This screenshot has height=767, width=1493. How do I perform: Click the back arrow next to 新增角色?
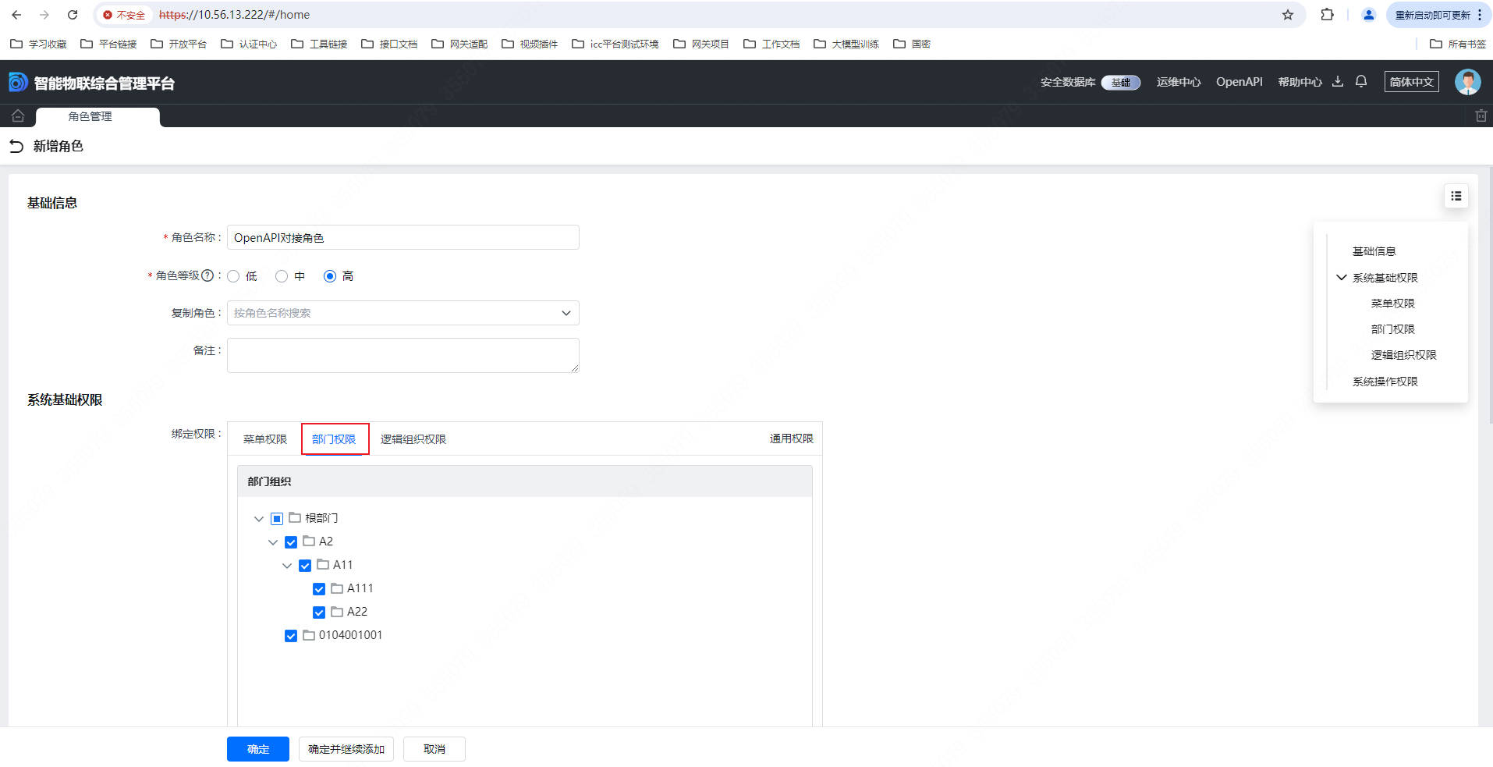coord(16,146)
